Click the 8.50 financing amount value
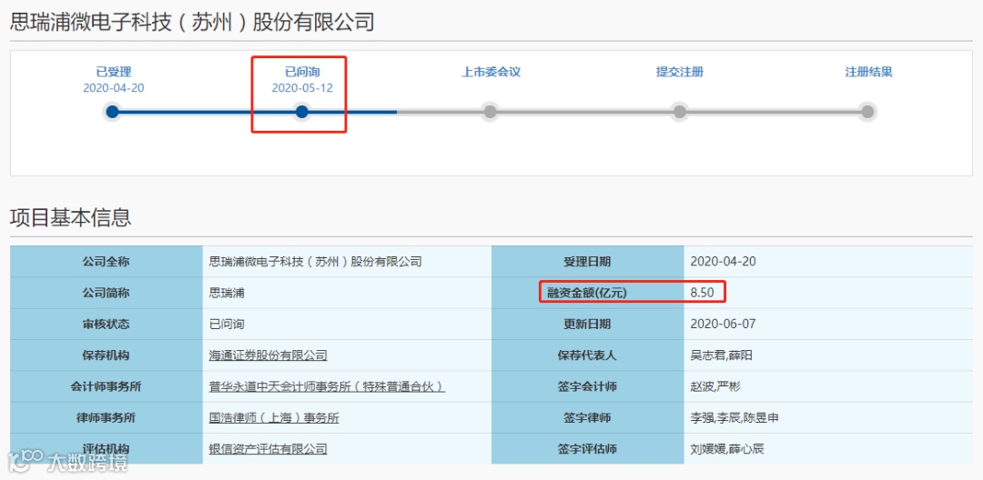 (x=702, y=293)
